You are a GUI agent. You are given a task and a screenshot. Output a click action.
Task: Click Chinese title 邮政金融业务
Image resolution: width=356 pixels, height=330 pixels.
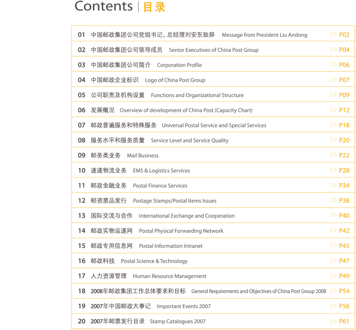pos(108,185)
